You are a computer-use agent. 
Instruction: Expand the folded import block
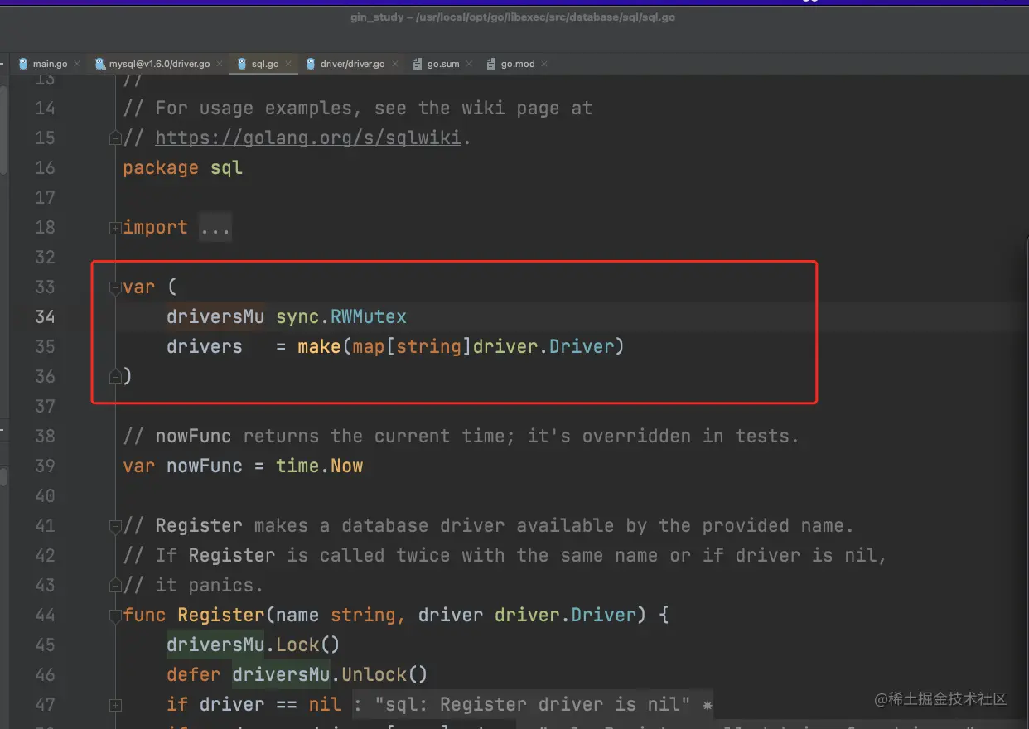[115, 228]
